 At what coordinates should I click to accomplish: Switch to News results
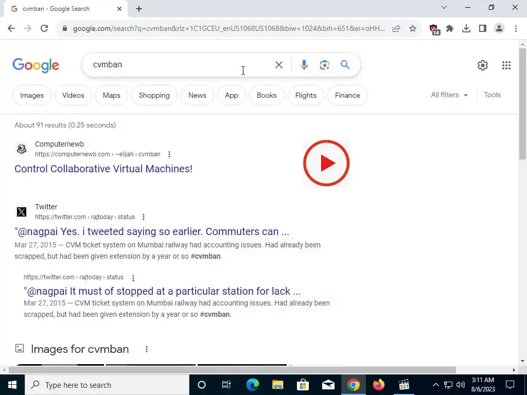point(197,95)
